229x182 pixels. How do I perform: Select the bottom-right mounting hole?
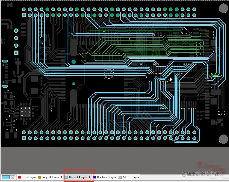pos(223,139)
